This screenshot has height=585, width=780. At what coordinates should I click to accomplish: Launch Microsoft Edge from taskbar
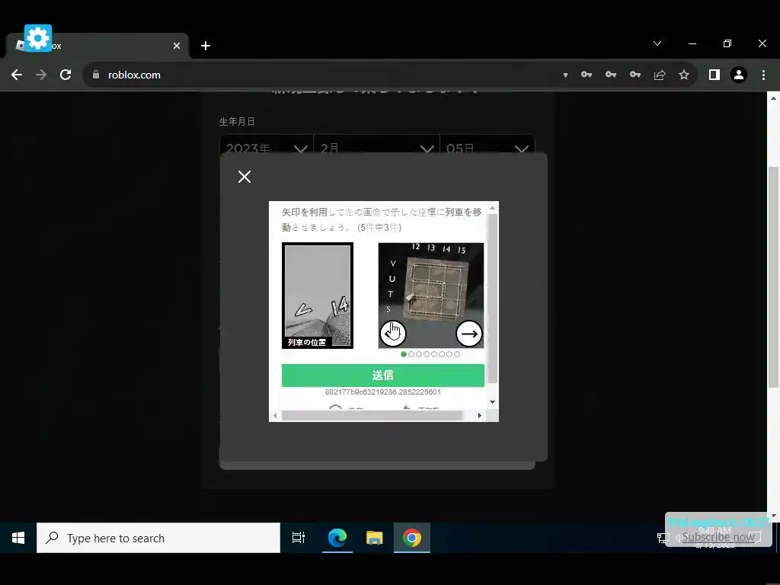point(337,538)
